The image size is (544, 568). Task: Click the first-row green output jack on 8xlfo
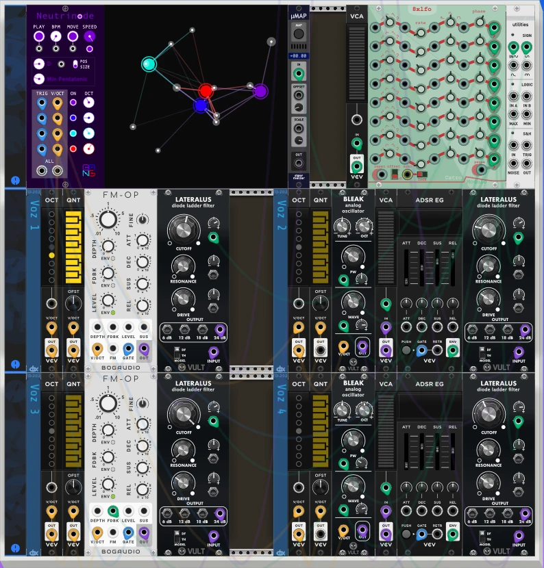[493, 28]
